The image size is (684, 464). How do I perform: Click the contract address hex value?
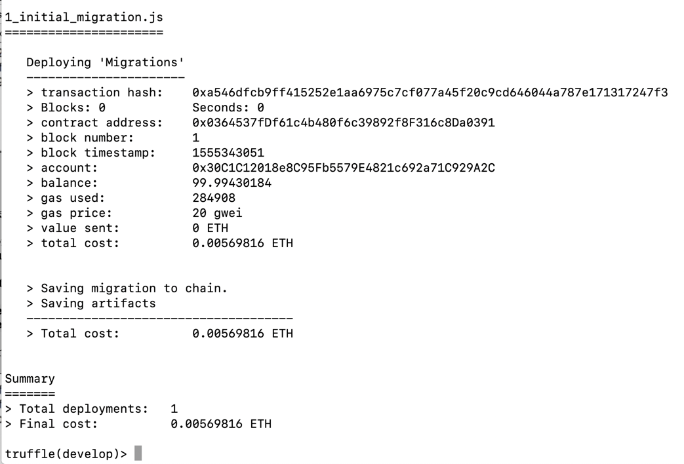click(343, 123)
